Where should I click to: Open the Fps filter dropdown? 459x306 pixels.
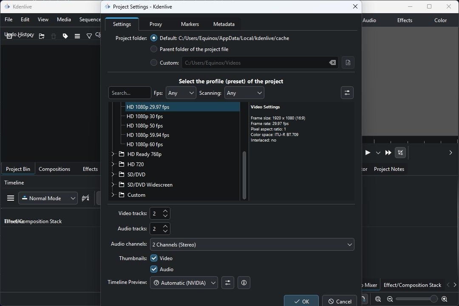(181, 93)
